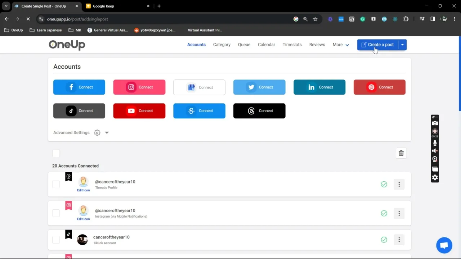Viewport: 461px width, 259px height.
Task: Select the Instagram @canceroftheyear10 checkbox
Action: click(x=56, y=213)
